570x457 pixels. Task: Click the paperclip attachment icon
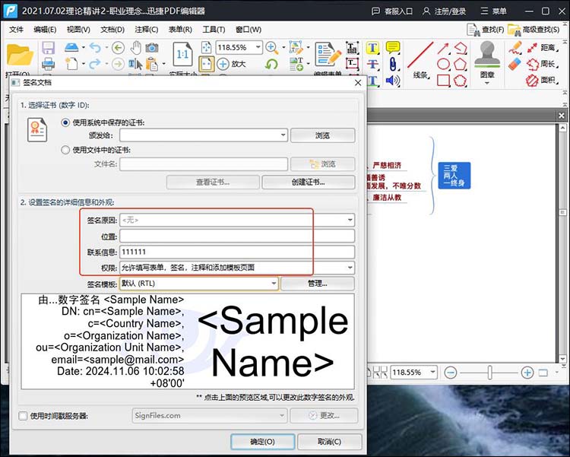tap(393, 64)
